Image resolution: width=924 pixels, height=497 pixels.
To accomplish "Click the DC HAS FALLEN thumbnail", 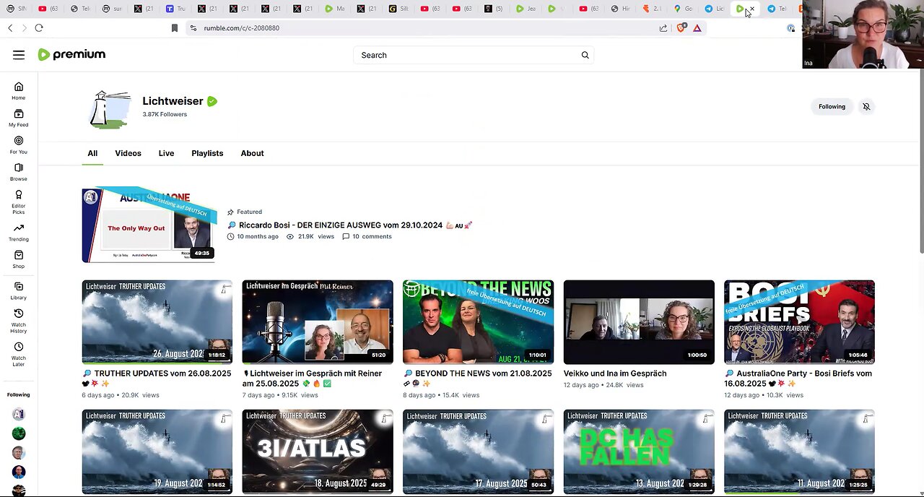I will pyautogui.click(x=639, y=451).
